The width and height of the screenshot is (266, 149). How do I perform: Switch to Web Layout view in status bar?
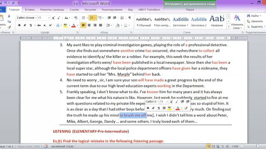tap(218, 146)
